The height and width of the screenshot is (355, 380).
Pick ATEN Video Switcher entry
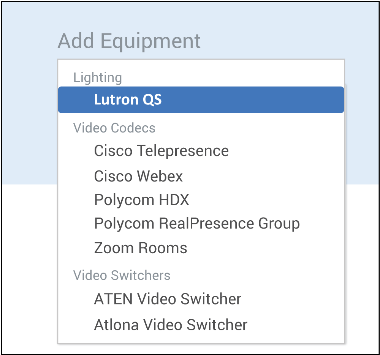point(168,299)
